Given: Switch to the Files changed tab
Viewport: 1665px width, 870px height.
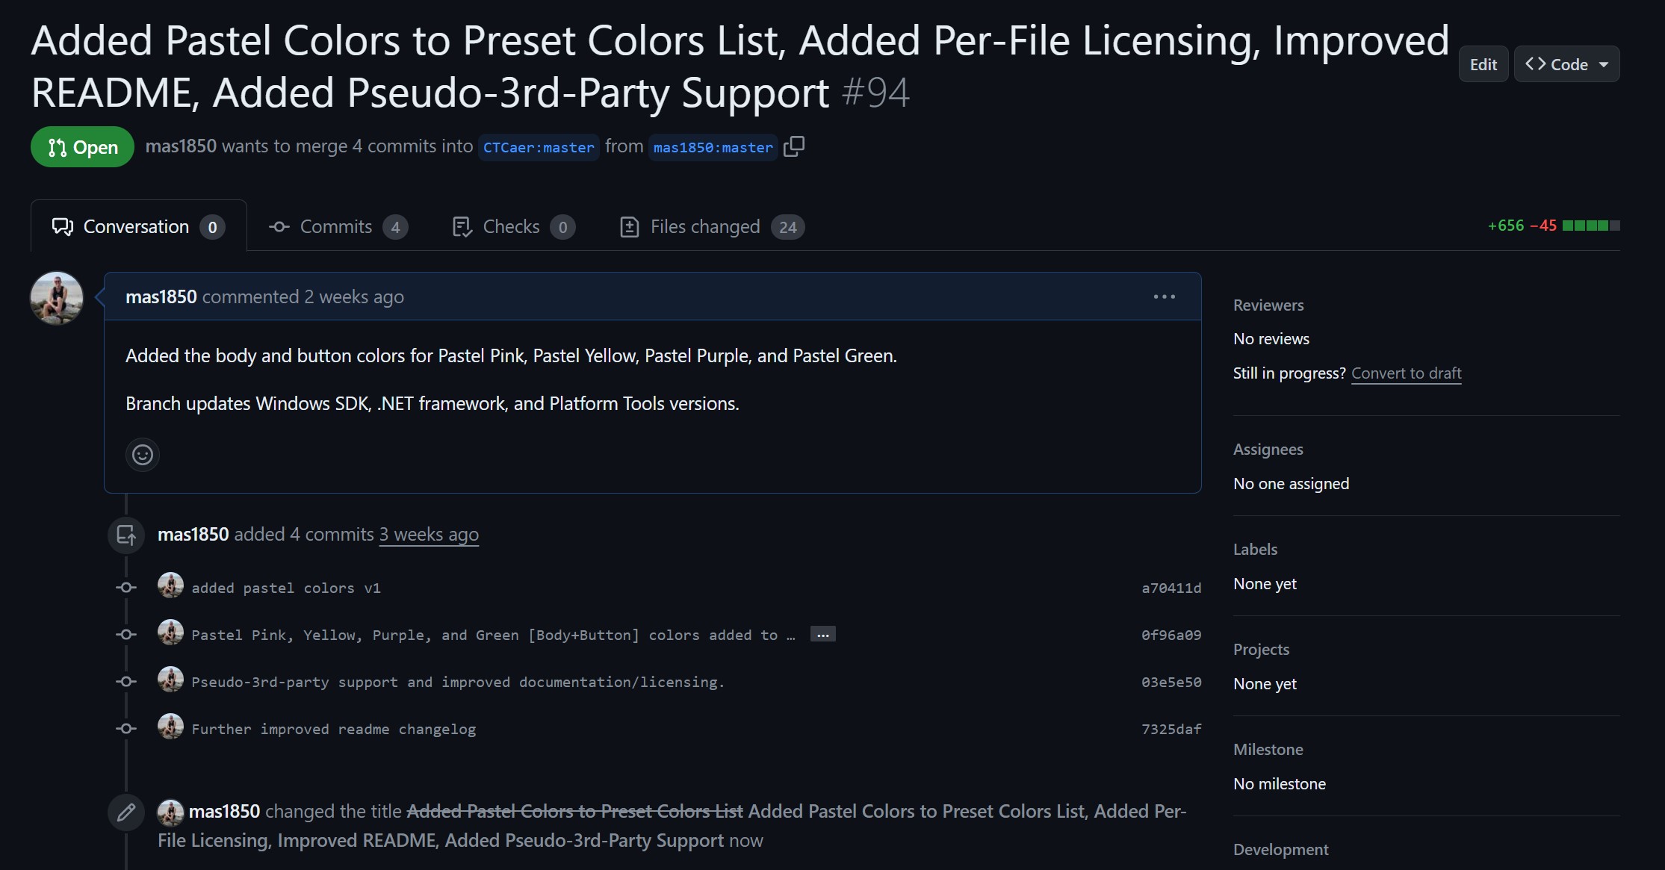Looking at the screenshot, I should [x=712, y=226].
